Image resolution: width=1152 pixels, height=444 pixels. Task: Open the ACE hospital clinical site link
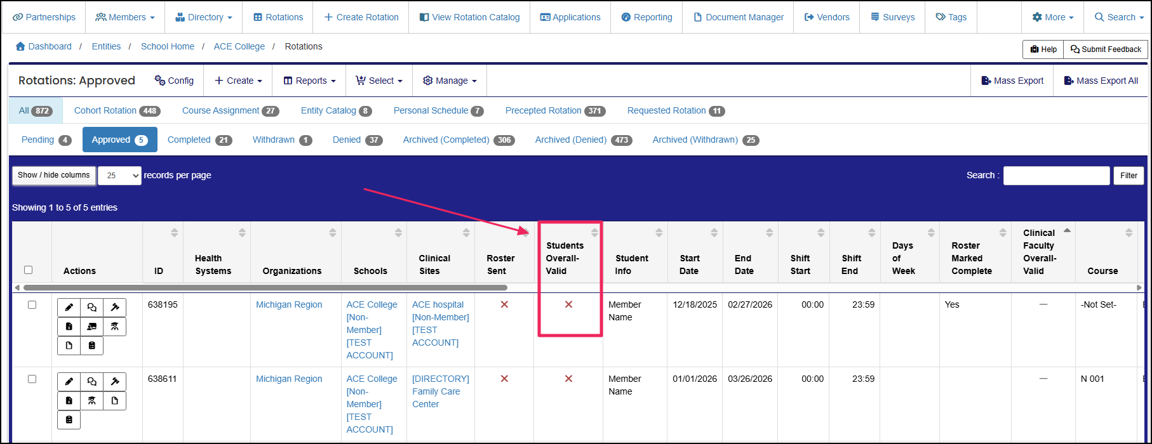(438, 305)
